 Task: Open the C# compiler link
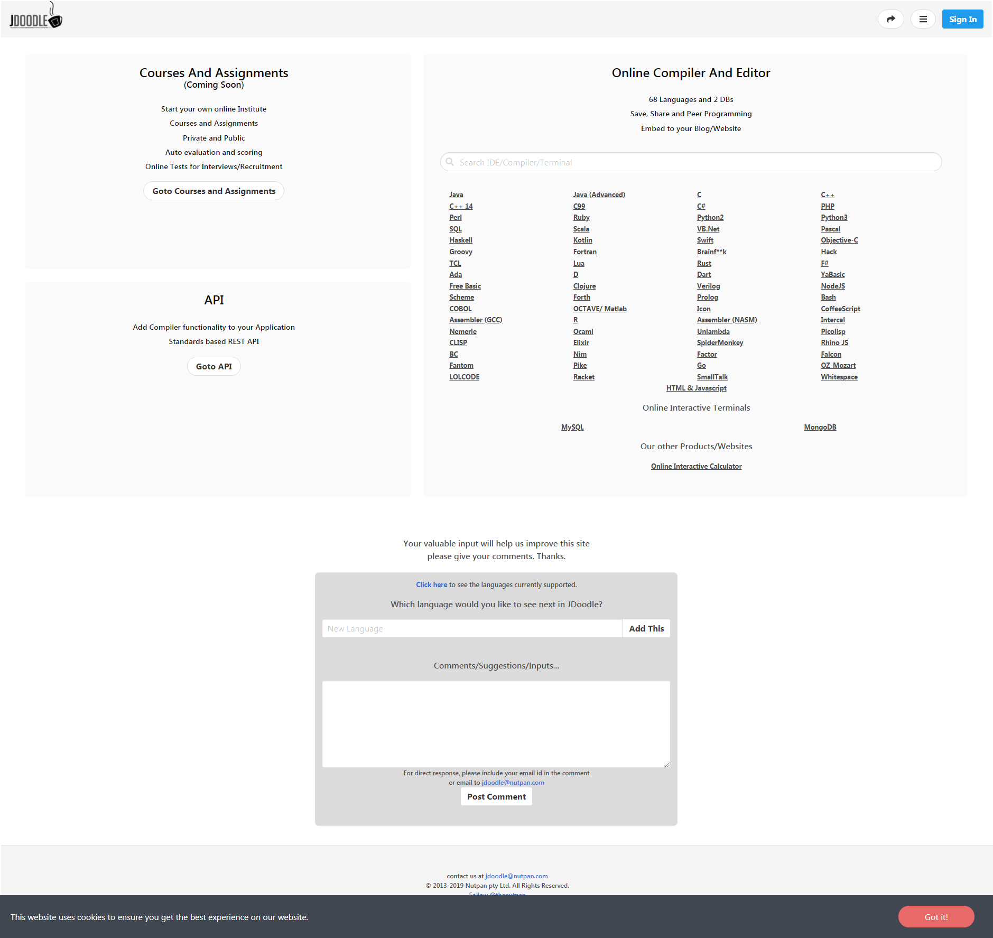click(x=701, y=207)
